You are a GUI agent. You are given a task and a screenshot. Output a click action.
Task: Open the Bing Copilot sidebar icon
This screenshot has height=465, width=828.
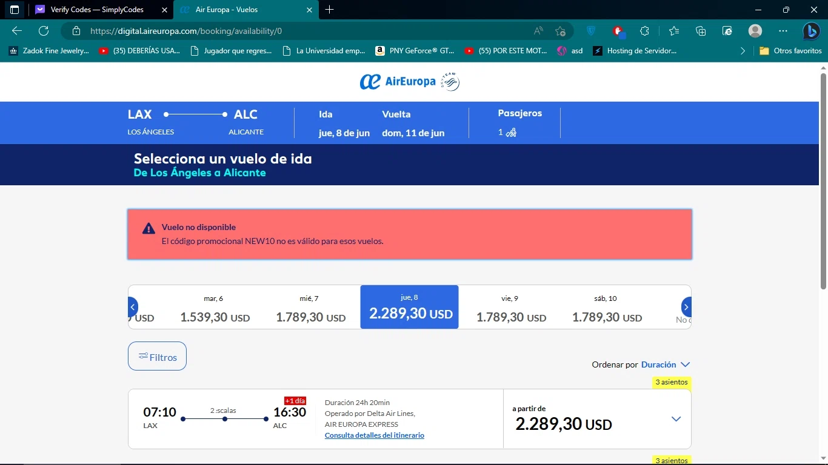[812, 31]
